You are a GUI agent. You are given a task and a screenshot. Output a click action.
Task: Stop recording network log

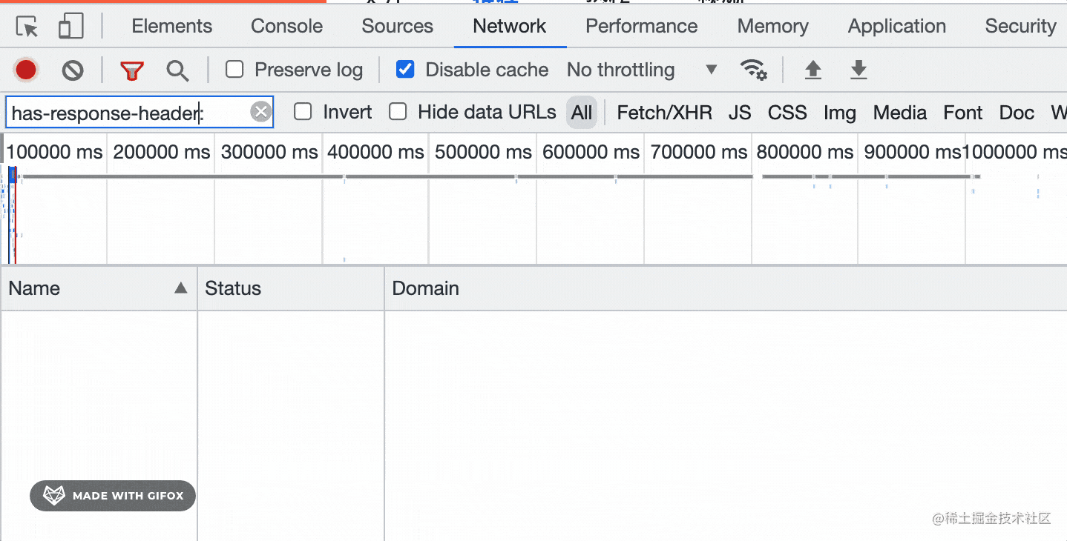(26, 70)
